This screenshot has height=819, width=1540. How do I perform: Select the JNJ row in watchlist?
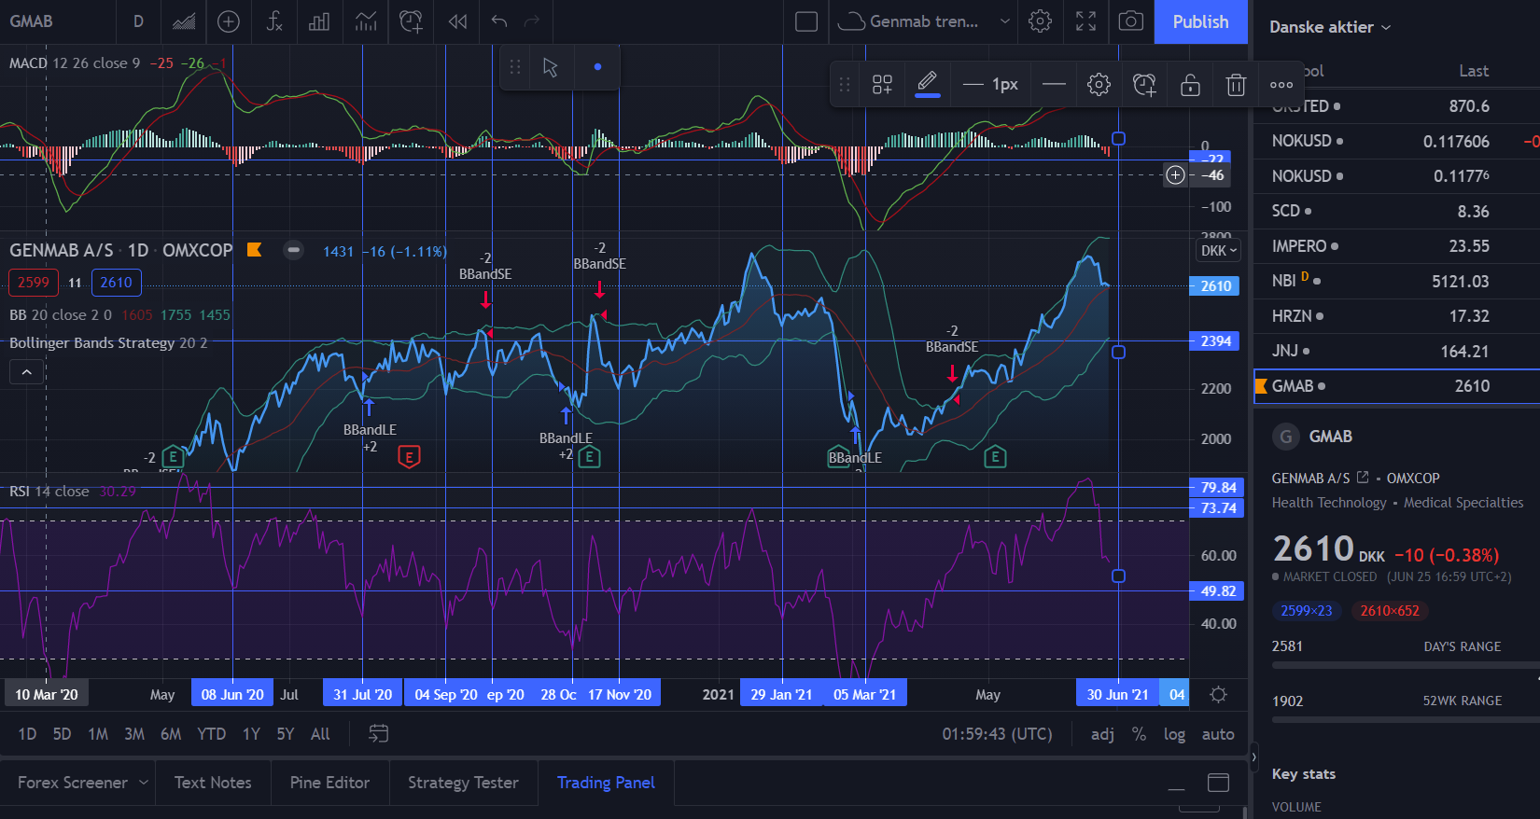[1396, 352]
